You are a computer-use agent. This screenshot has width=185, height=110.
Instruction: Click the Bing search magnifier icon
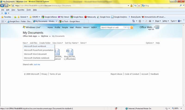181,6
